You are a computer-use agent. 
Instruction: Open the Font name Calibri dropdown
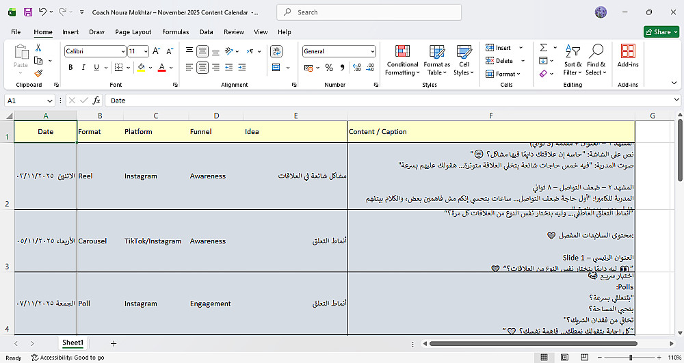point(123,51)
